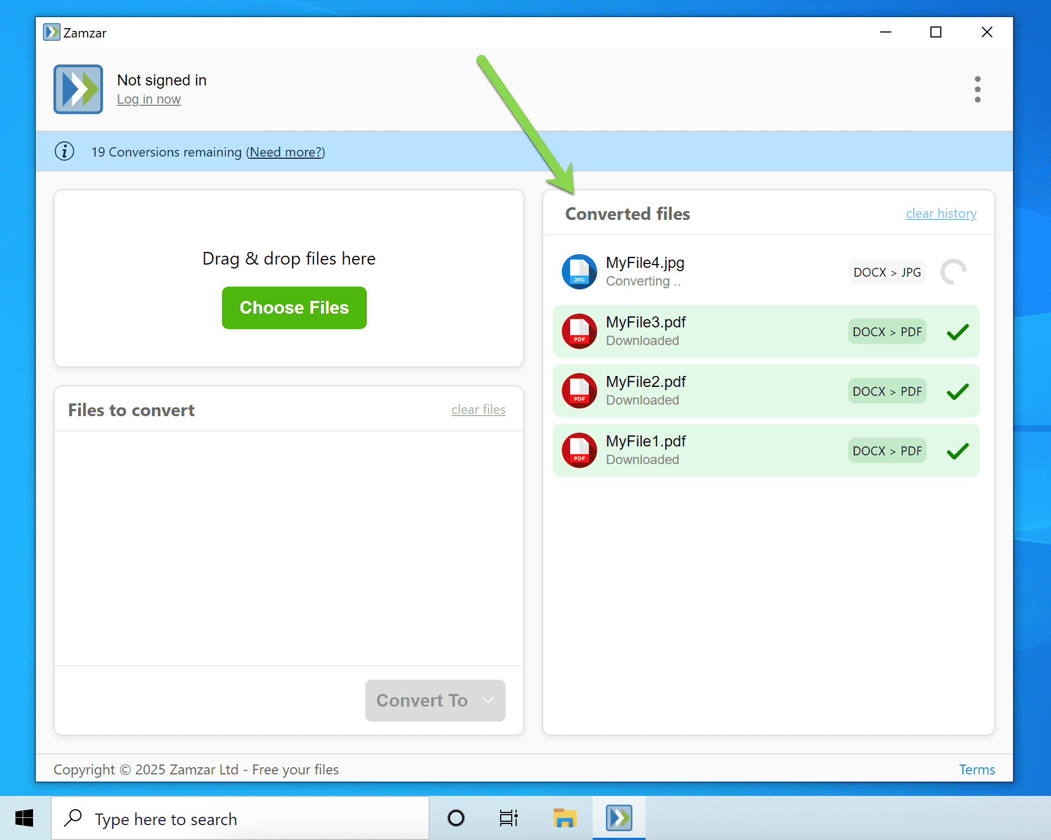Click the JPG file icon beside MyFile4.jpg
Screen dimensions: 1051x840
(579, 272)
